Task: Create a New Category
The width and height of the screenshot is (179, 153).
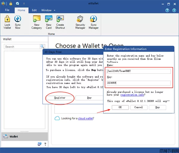Action: (x=36, y=22)
